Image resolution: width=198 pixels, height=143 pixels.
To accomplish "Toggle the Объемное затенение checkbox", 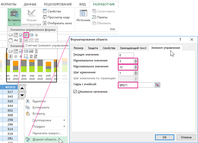I will tap(75, 92).
